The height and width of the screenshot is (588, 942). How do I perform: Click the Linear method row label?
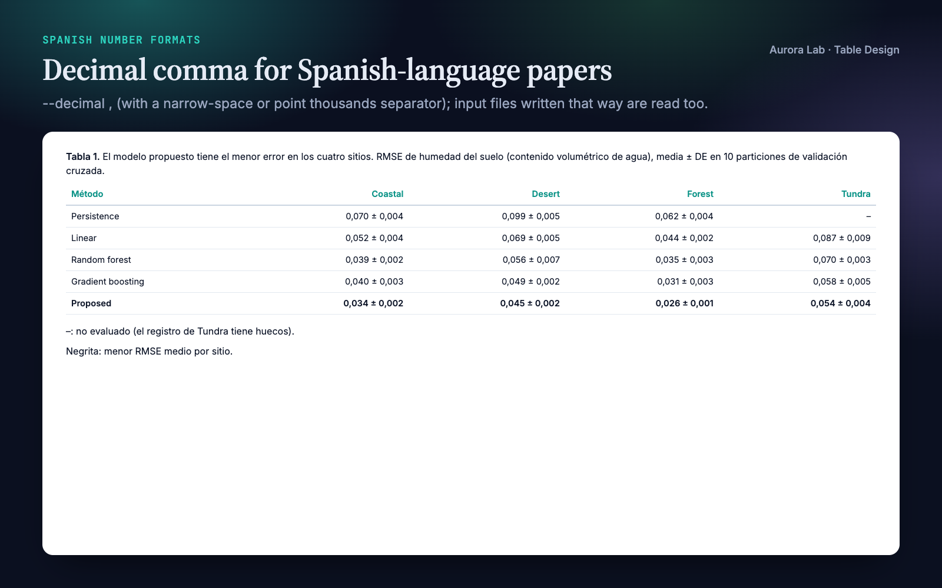point(84,238)
